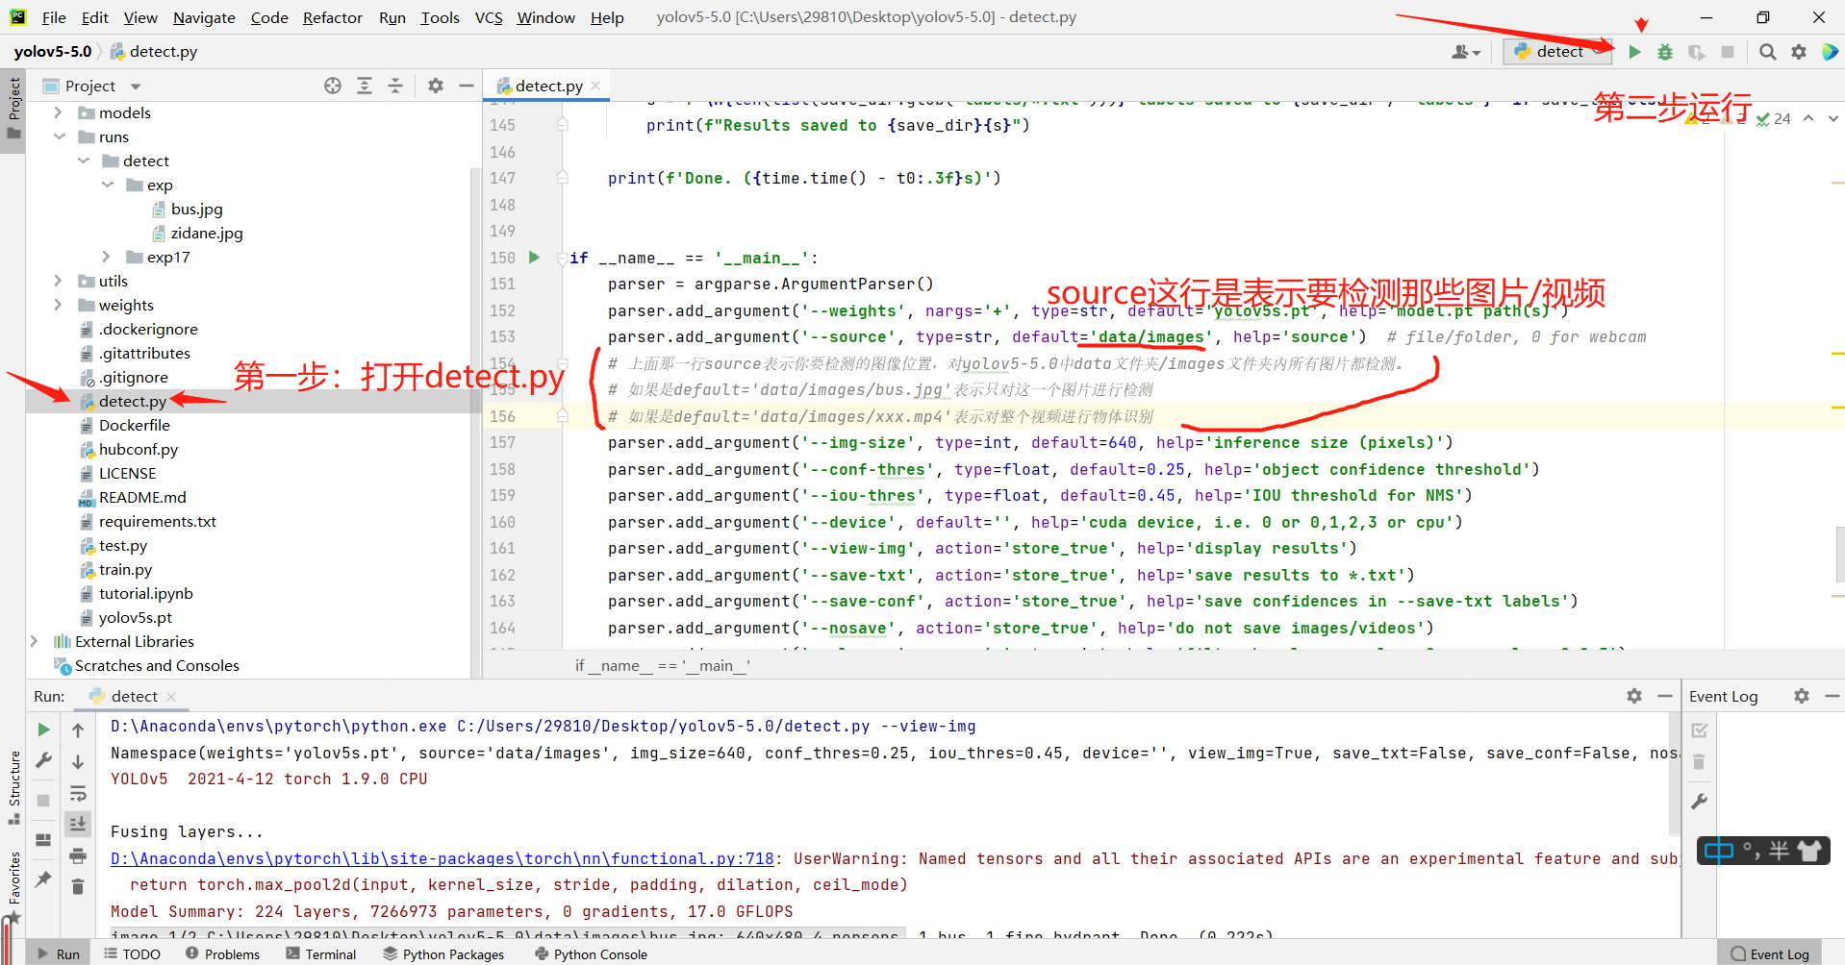
Task: Collapse the detect folder under runs
Action: click(x=83, y=161)
